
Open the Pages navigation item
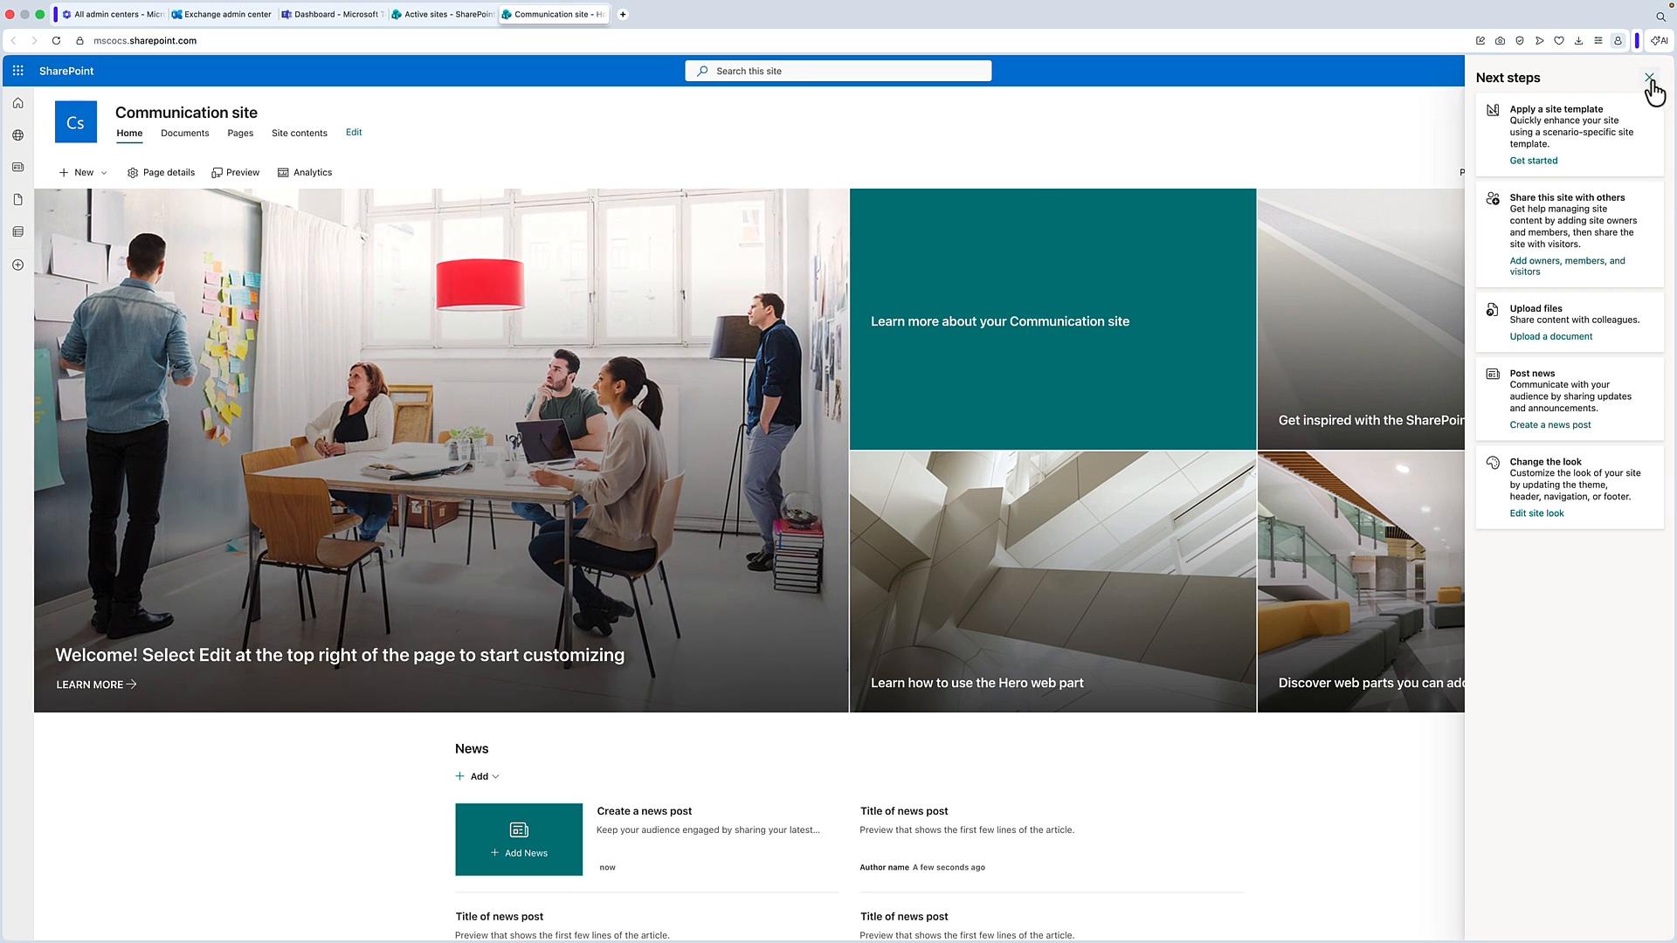pyautogui.click(x=240, y=134)
